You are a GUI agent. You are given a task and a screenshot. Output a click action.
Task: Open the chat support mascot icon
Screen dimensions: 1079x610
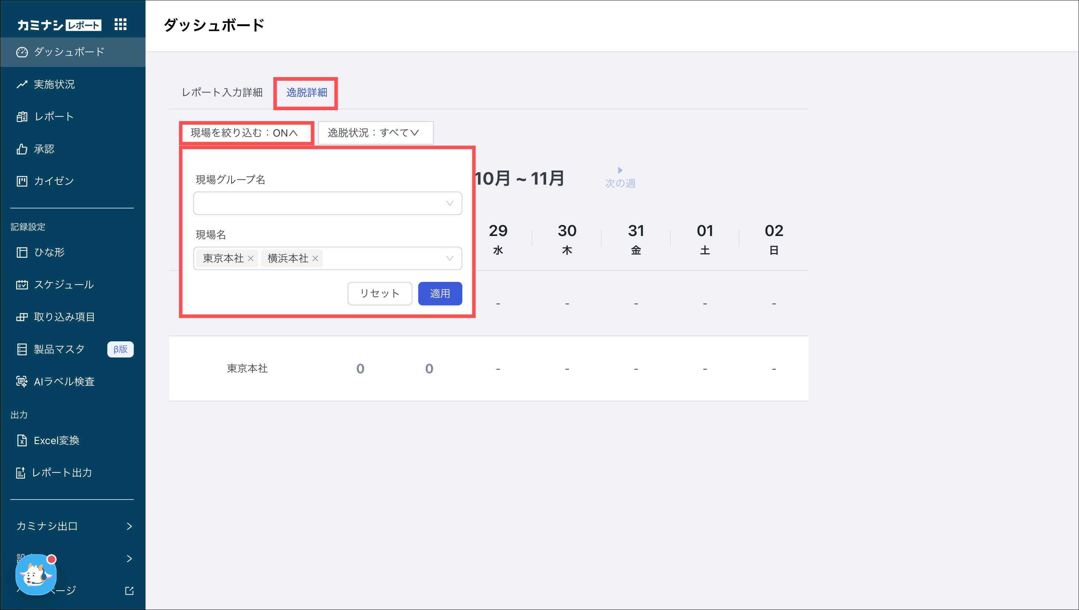coord(36,575)
